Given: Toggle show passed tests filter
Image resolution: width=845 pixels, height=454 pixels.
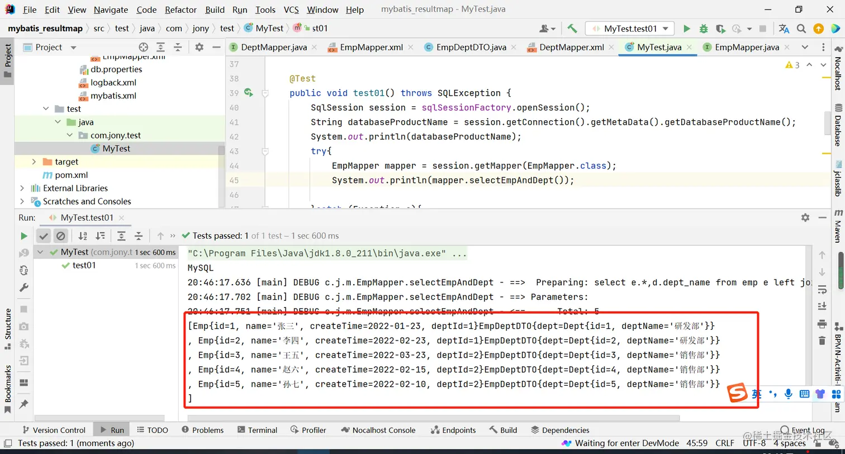Looking at the screenshot, I should pos(44,236).
